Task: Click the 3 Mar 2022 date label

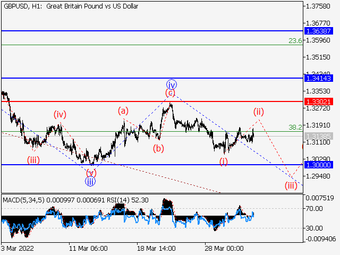Action: click(18, 248)
